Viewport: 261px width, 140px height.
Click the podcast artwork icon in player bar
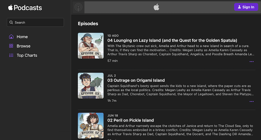pyautogui.click(x=78, y=7)
